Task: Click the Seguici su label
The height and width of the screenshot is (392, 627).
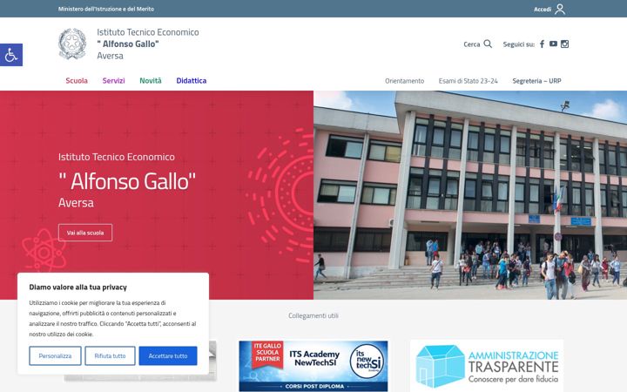Action: pyautogui.click(x=519, y=44)
